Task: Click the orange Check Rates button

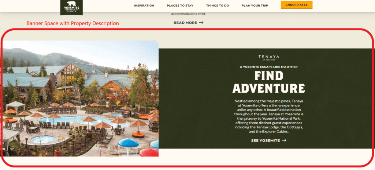Action: click(x=297, y=5)
